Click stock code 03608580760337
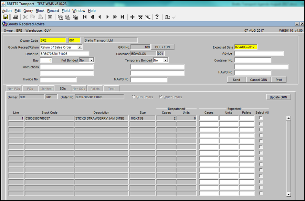 pos(49,118)
